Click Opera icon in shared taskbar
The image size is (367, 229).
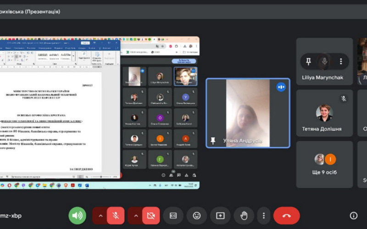pos(9,185)
